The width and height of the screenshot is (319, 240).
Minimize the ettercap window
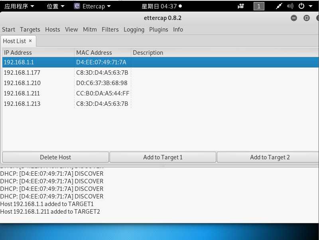pos(294,18)
